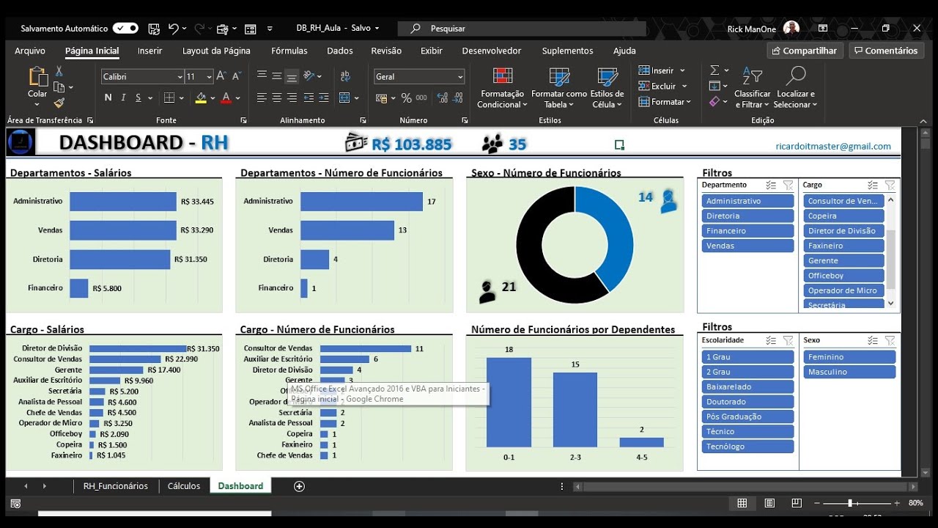Click the Undo arrow icon

[x=174, y=29]
